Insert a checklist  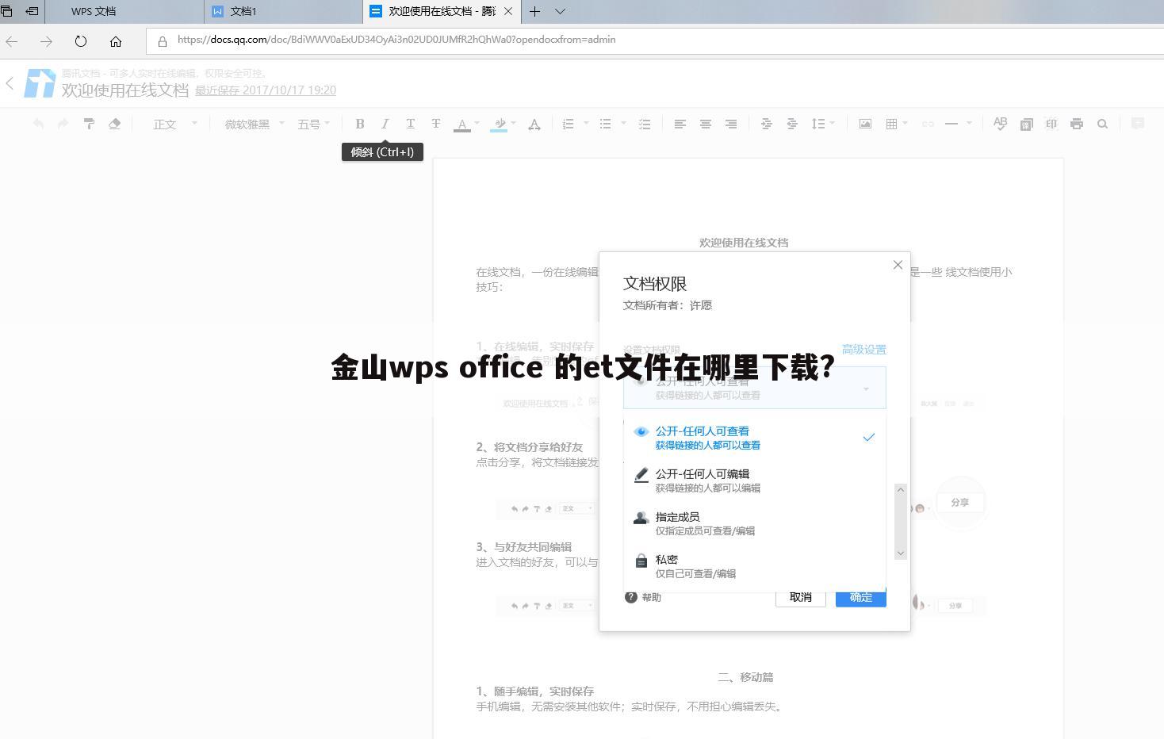pyautogui.click(x=644, y=124)
